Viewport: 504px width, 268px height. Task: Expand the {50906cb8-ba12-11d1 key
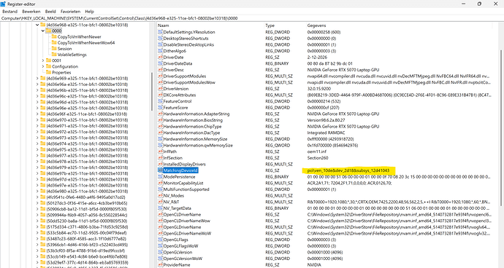(37, 209)
